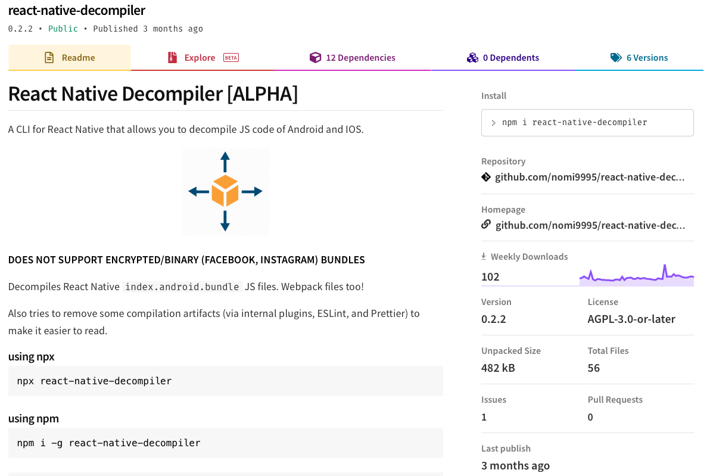Select the npx react-native-decompiler code block
Screen dimensions: 710x476
click(x=226, y=381)
